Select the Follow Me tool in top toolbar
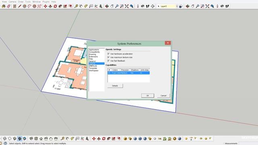 pos(60,6)
